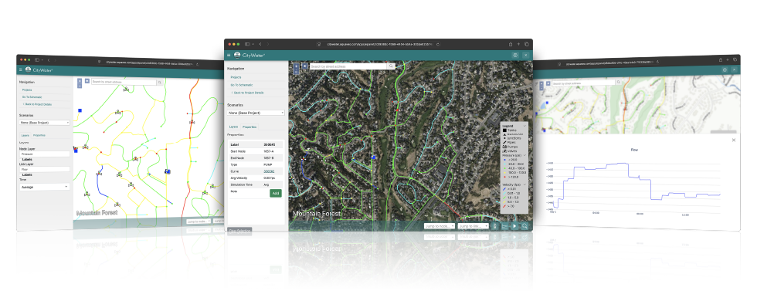Open the Jump to node dropdown in center window
Viewport: 757px width, 301px height.
[440, 225]
